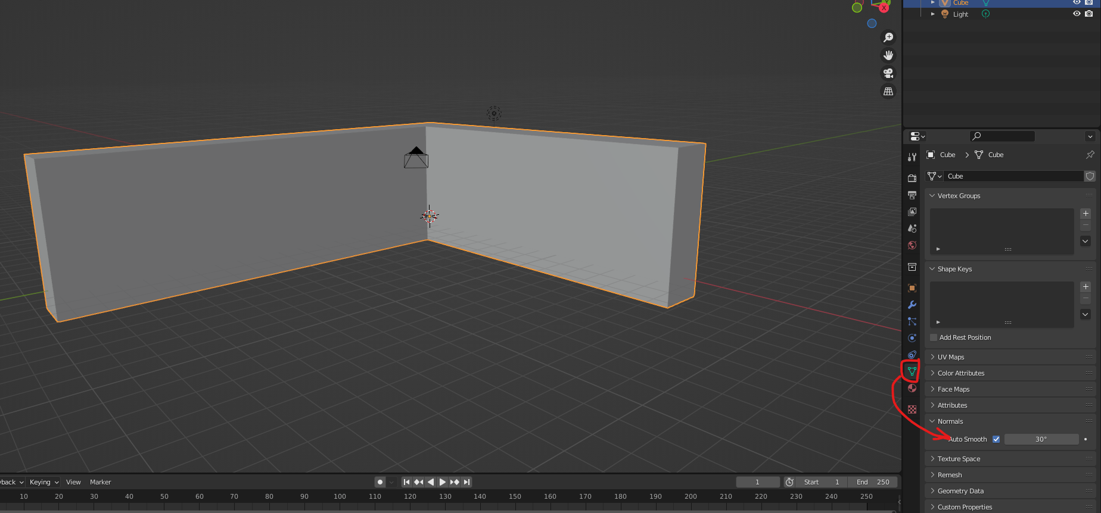The height and width of the screenshot is (513, 1101).
Task: Open the Object Data mesh properties tab
Action: [x=912, y=371]
